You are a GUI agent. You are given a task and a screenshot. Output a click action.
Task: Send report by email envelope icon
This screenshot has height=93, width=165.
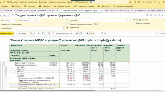(91, 33)
